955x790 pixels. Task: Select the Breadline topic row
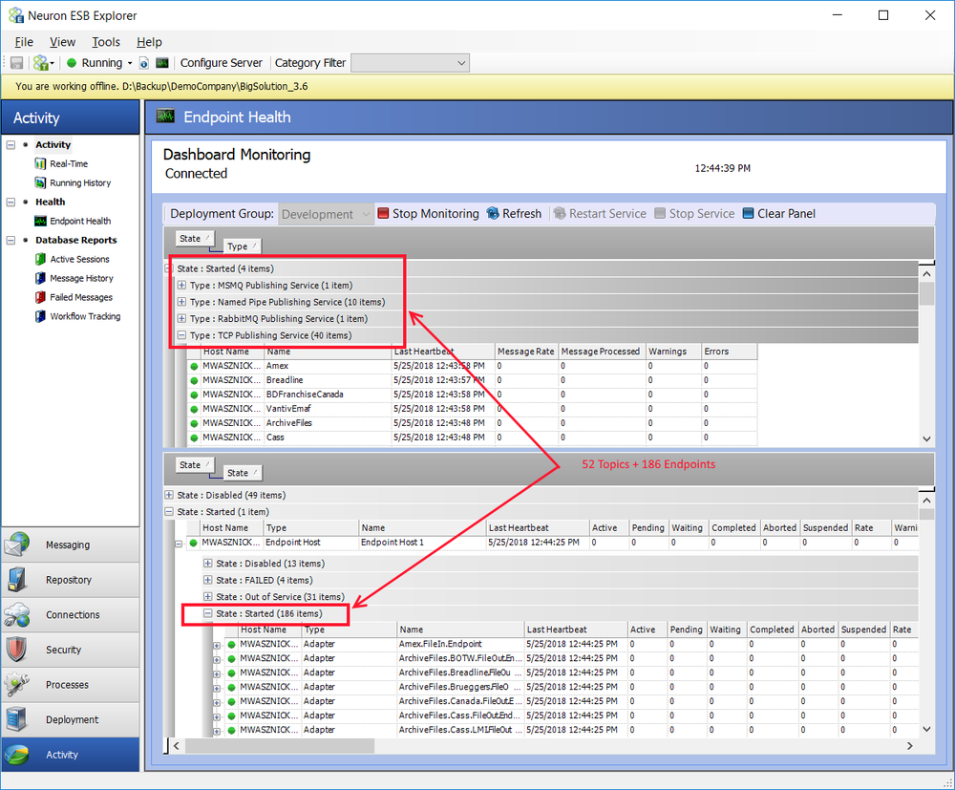[x=473, y=380]
